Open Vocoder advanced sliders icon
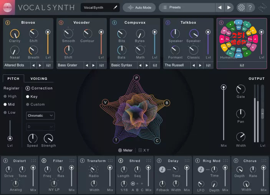The height and width of the screenshot is (195, 270). pyautogui.click(x=102, y=65)
